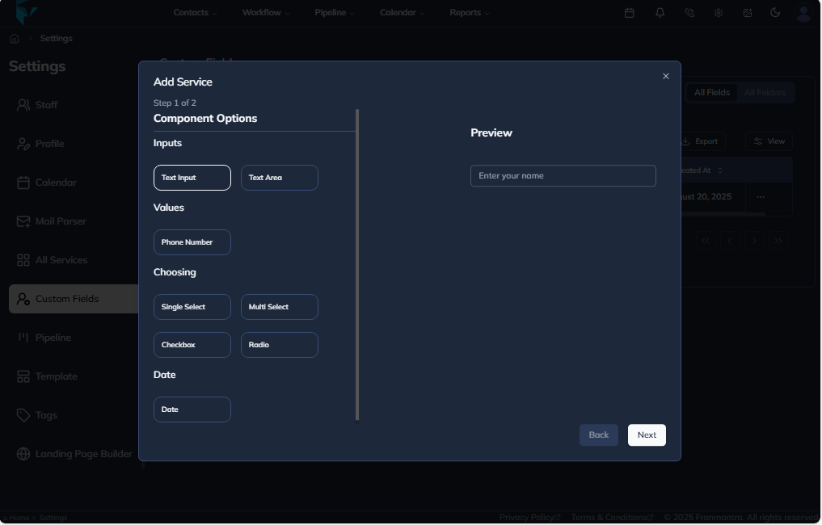Expand the Workflow dropdown menu
822x525 pixels.
[264, 12]
